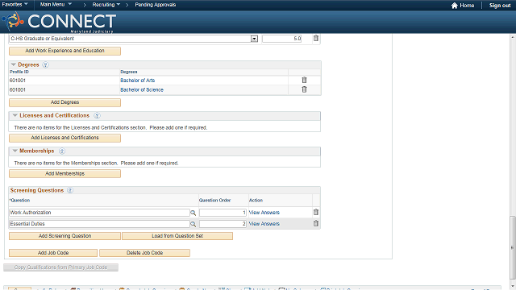Click question order field showing 2
This screenshot has width=516, height=290.
(x=223, y=224)
